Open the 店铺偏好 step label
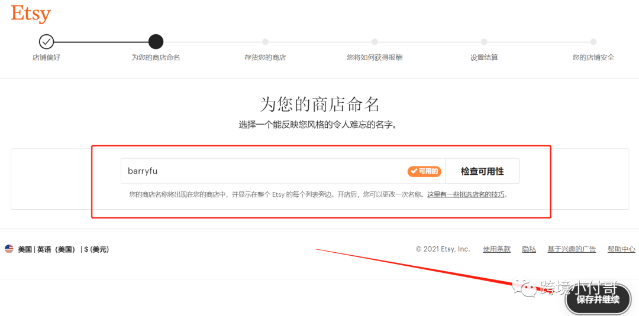639x316 pixels. click(47, 57)
